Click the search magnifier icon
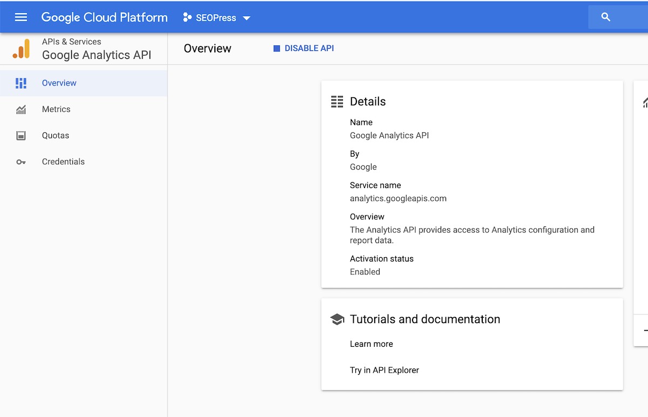This screenshot has width=648, height=417. click(606, 17)
